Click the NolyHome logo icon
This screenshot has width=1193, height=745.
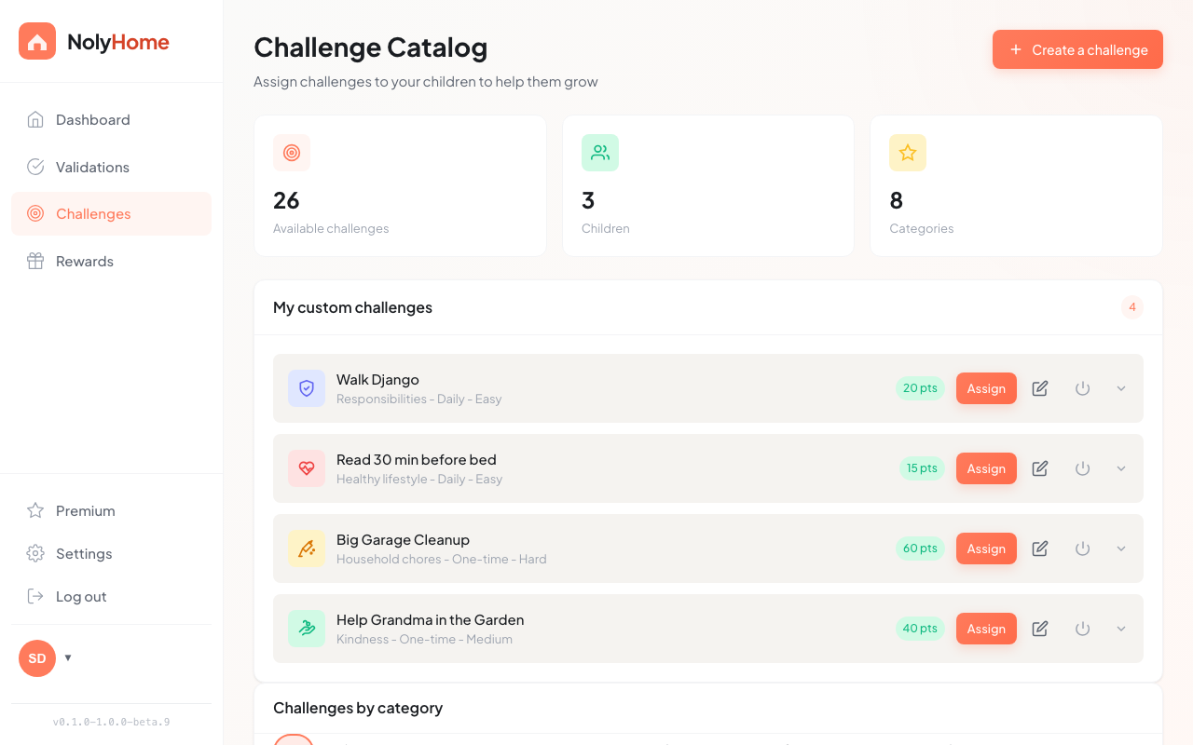(37, 42)
